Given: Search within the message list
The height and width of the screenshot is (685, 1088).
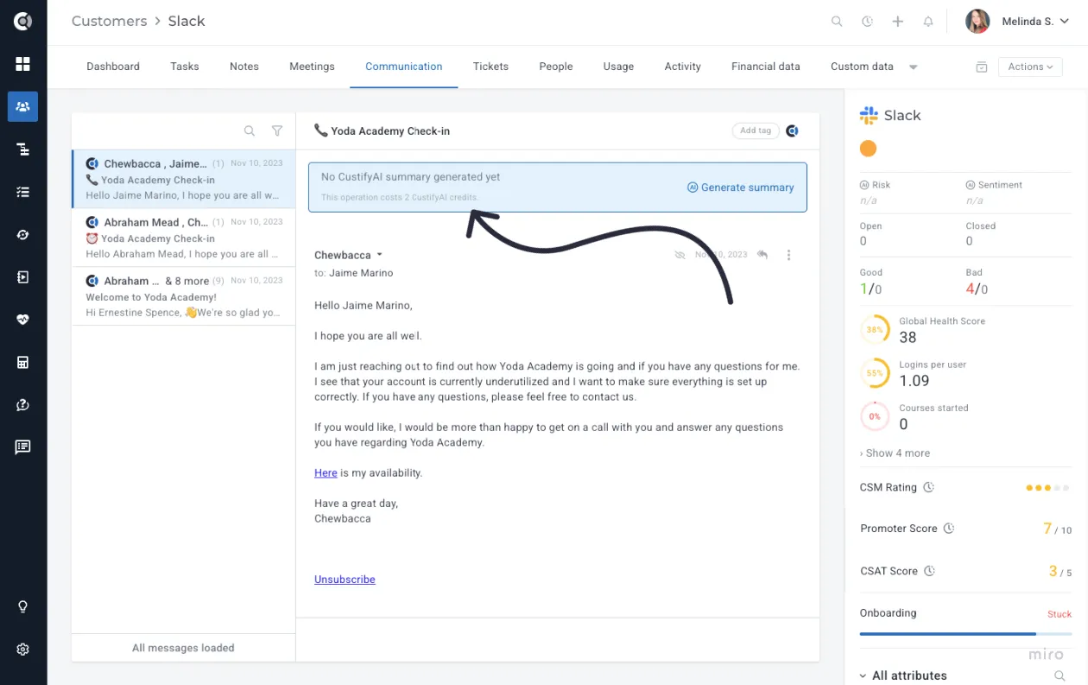Looking at the screenshot, I should coord(250,131).
